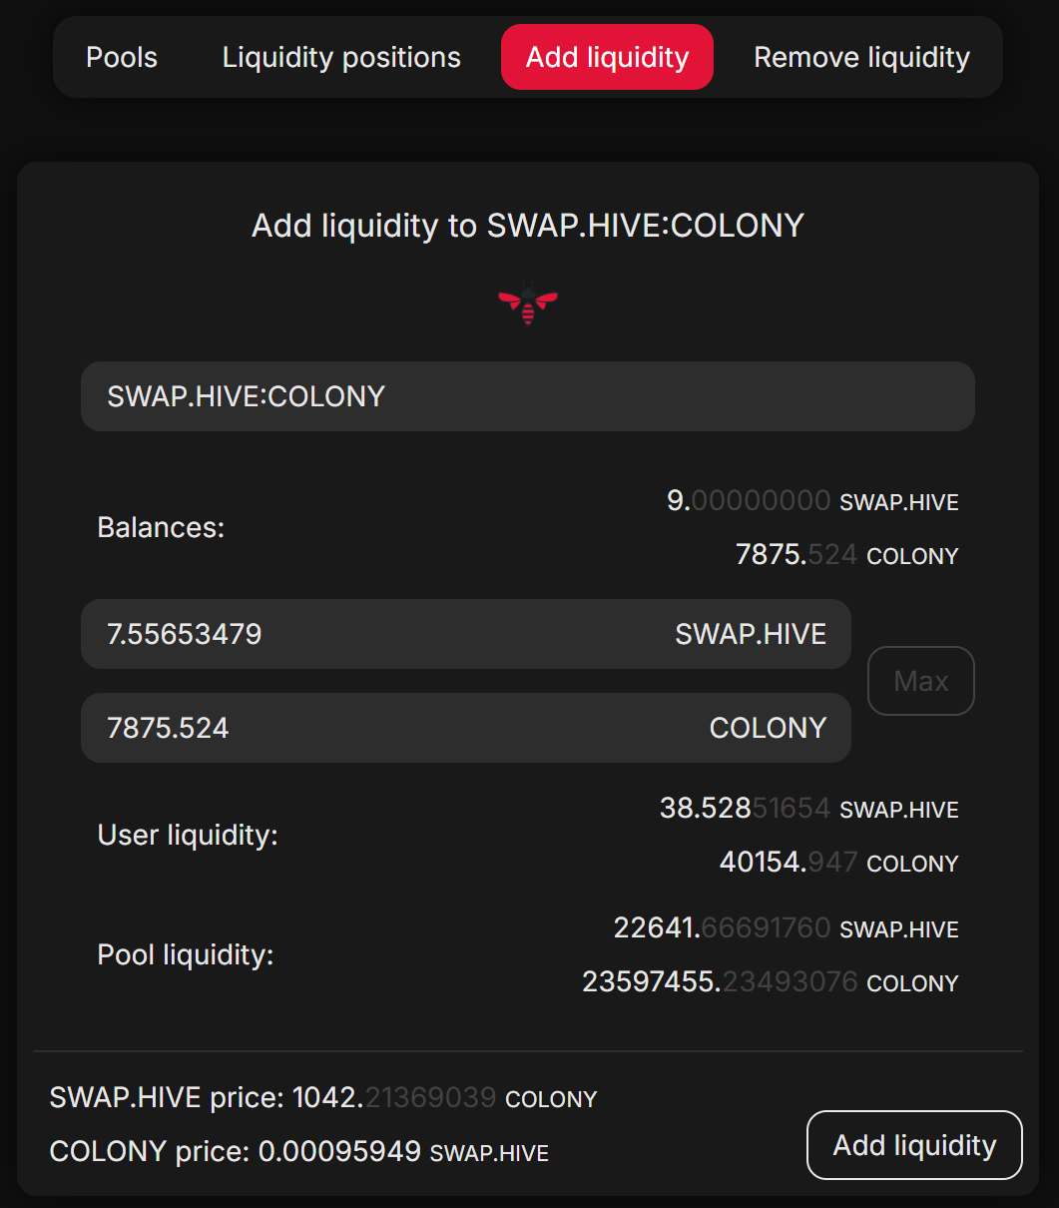Click the SWAP.HIVE price line
This screenshot has height=1208, width=1059.
[x=322, y=1098]
